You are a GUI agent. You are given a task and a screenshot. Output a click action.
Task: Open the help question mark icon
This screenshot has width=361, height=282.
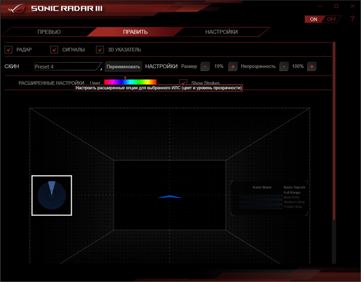[x=352, y=19]
